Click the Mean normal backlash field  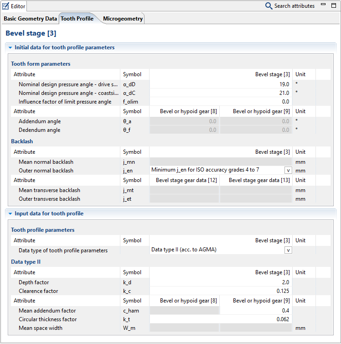click(221, 162)
